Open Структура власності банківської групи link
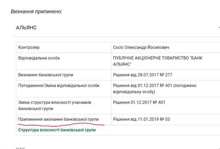This screenshot has height=149, width=220. (57, 130)
